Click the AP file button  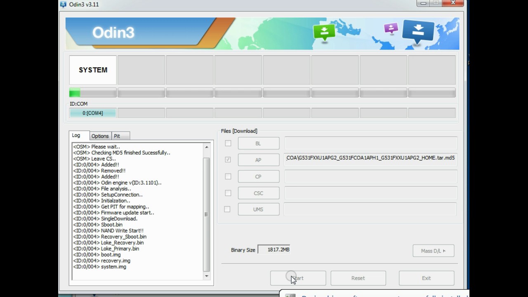(x=258, y=160)
